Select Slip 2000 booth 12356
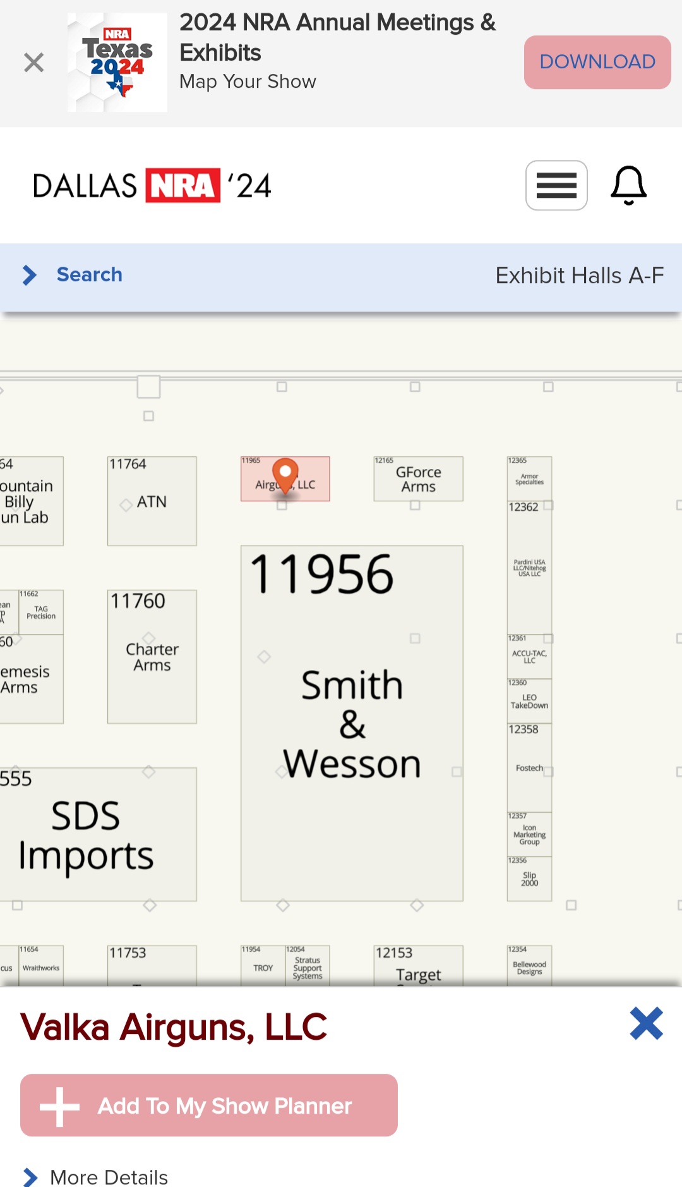Viewport: 682px width, 1187px height. (529, 879)
